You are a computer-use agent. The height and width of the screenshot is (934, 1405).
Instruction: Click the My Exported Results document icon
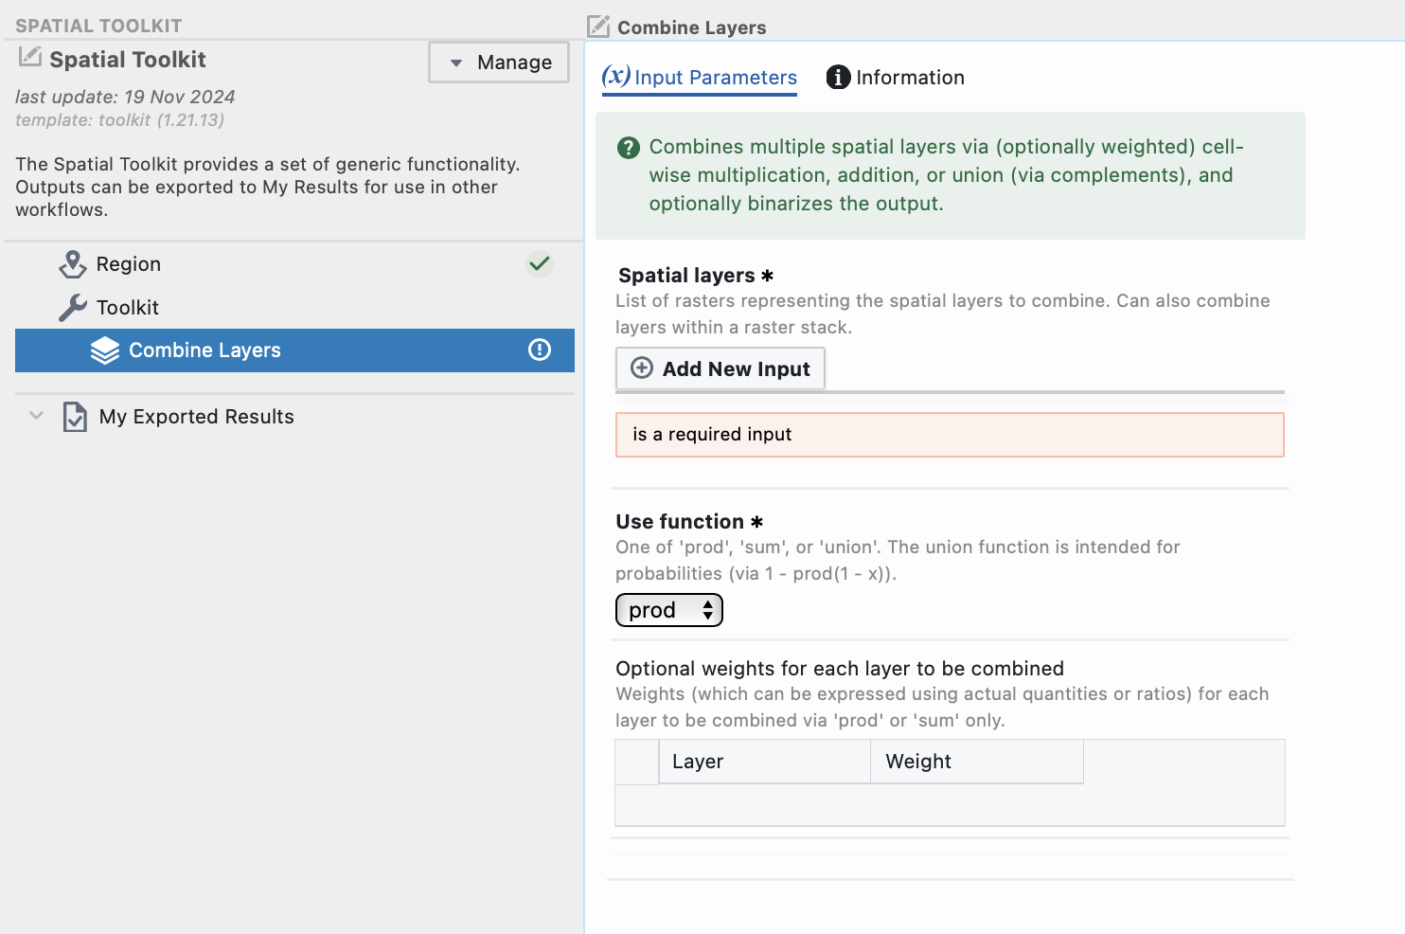pyautogui.click(x=75, y=417)
